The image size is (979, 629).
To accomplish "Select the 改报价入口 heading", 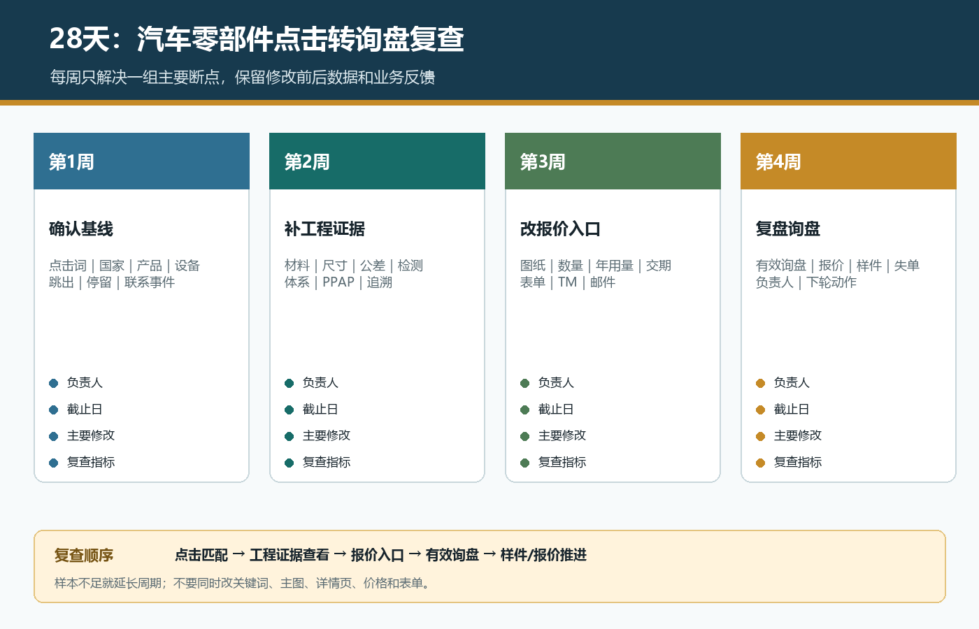I will (x=560, y=229).
